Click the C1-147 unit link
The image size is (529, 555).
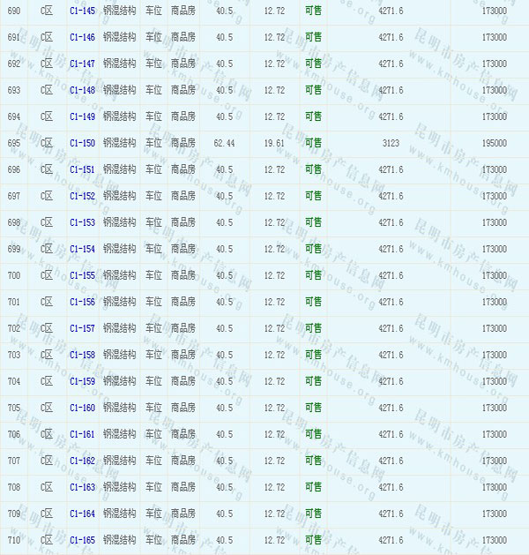82,64
